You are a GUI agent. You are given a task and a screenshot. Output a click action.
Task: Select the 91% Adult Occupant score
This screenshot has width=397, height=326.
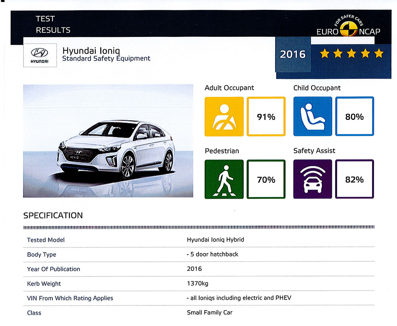[x=266, y=117]
